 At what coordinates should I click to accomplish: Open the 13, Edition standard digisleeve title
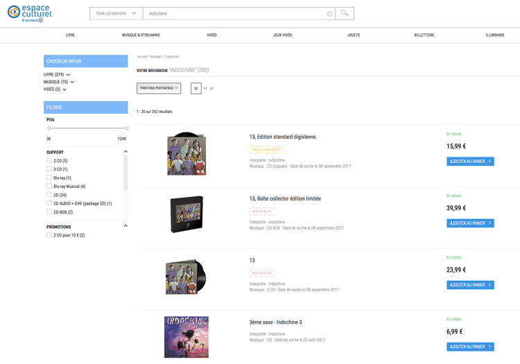pos(283,137)
